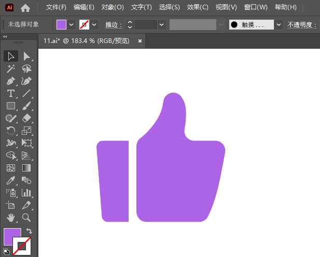The image size is (320, 257).
Task: Swap fill and stroke colors
Action: (x=29, y=231)
